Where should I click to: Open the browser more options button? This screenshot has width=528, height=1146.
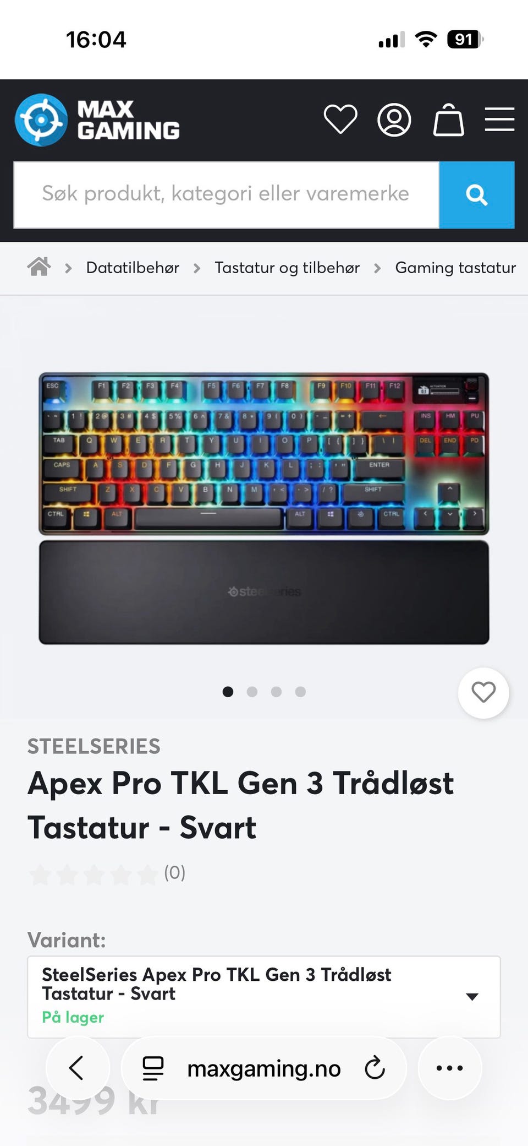coord(449,1068)
